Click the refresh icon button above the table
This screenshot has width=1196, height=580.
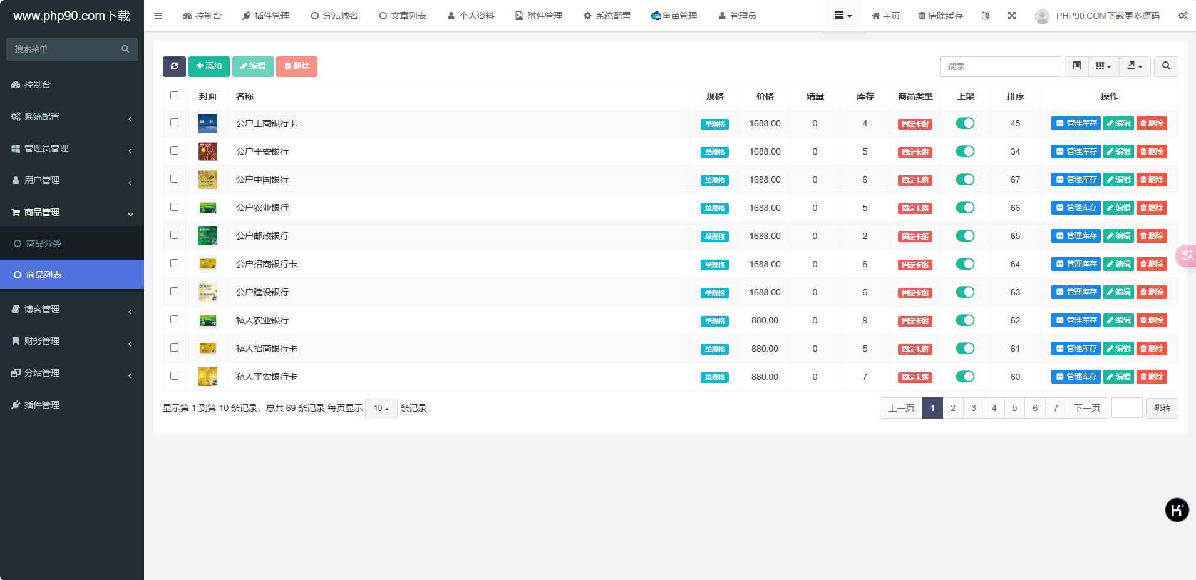[x=174, y=66]
